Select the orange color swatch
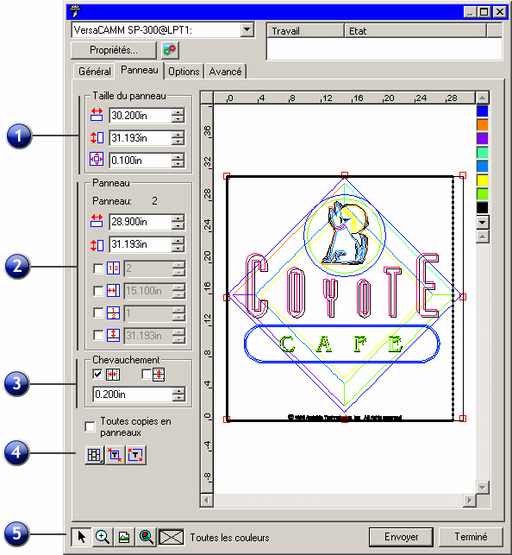The image size is (512, 555). [483, 125]
